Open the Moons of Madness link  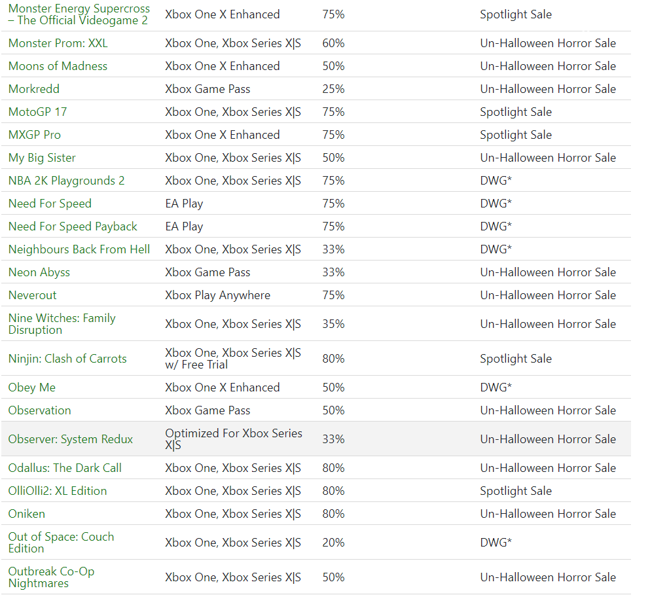click(x=58, y=66)
